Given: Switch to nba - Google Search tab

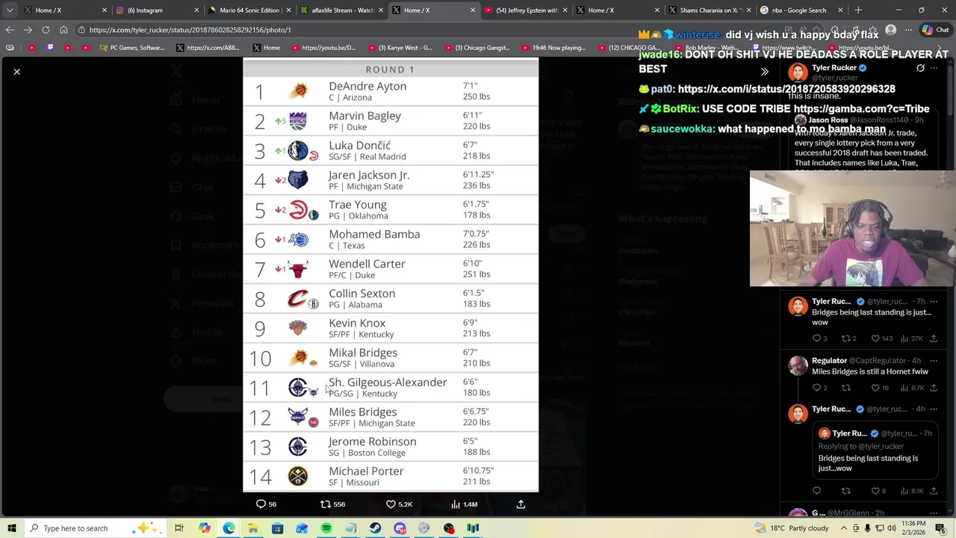Looking at the screenshot, I should [801, 10].
